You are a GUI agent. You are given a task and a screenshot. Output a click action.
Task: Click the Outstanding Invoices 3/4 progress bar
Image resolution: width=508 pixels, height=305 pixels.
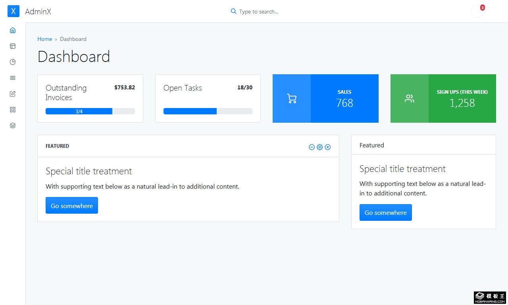[90, 111]
